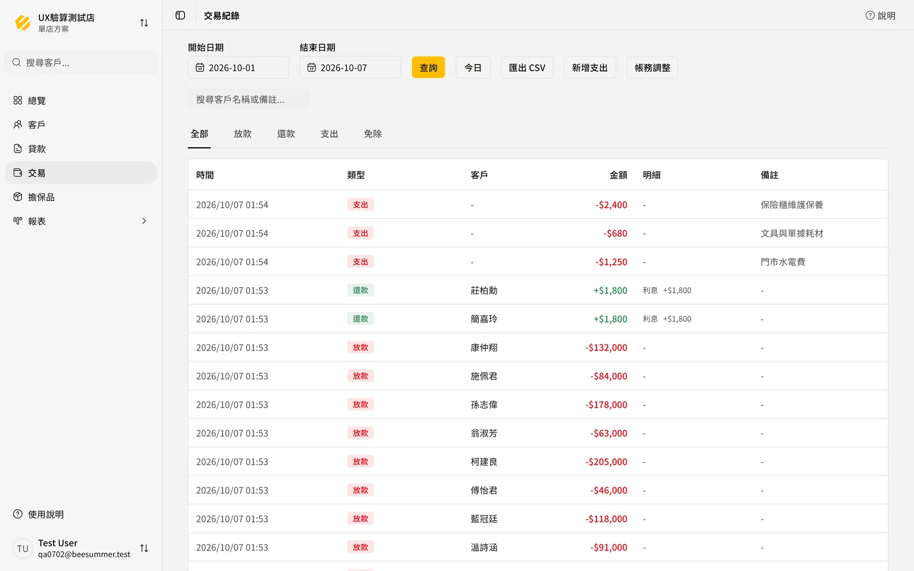The image size is (914, 571).
Task: Expand the 報表 submenu chevron
Action: tap(144, 221)
